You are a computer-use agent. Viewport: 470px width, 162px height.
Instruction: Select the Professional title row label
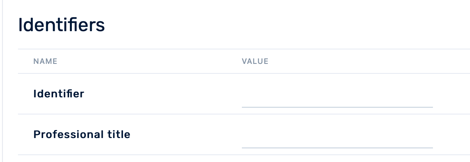tap(82, 134)
